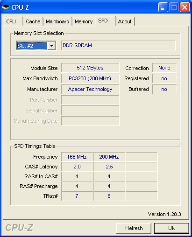Click the disabled maximize button
The image size is (192, 237).
tap(174, 7)
